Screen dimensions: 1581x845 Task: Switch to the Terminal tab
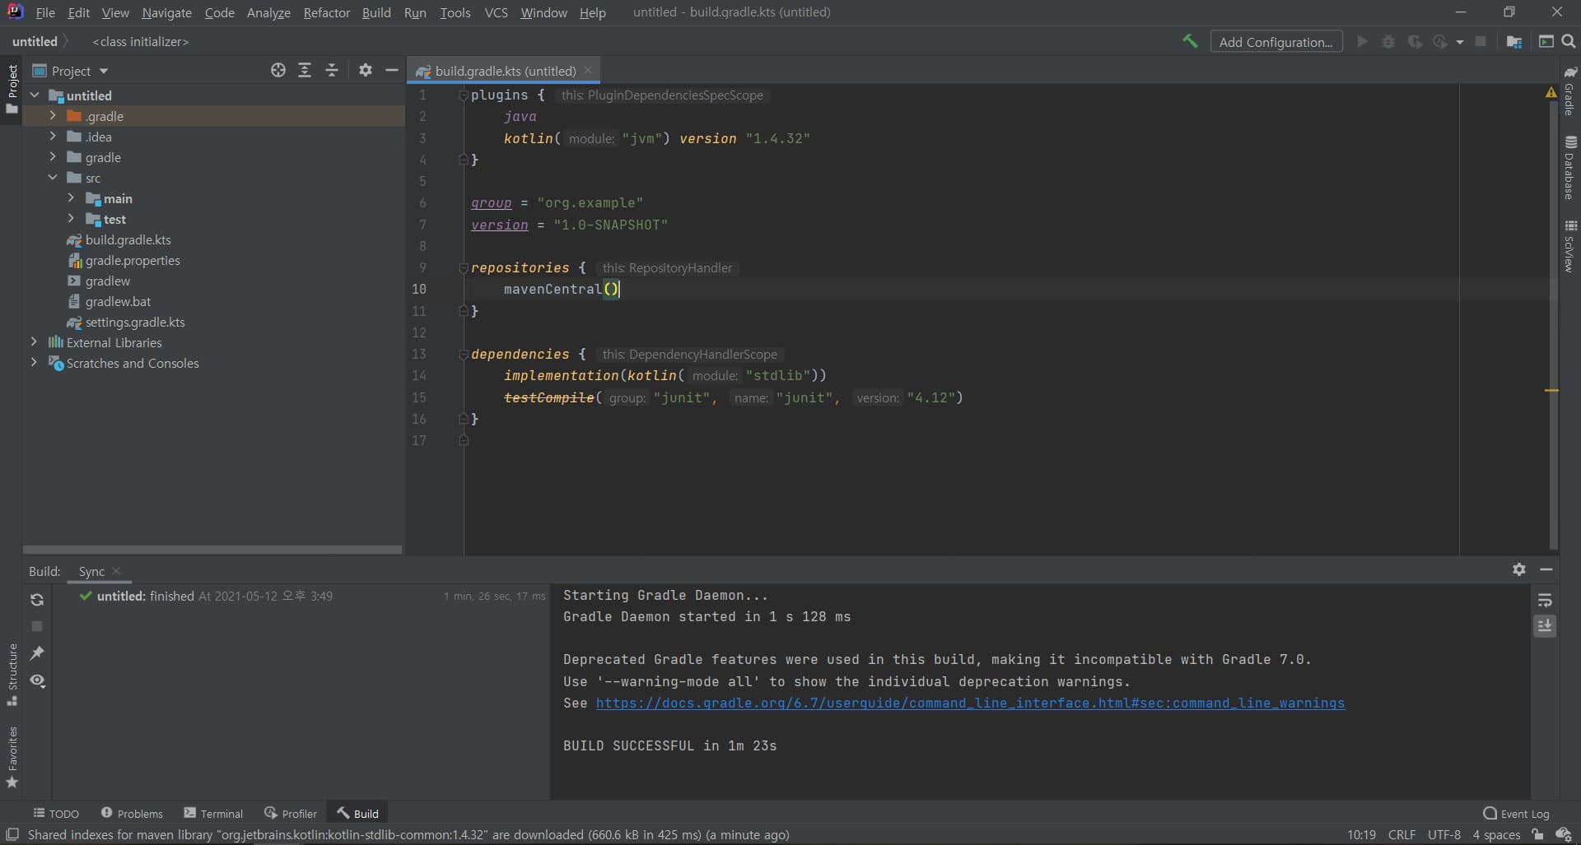pos(213,813)
